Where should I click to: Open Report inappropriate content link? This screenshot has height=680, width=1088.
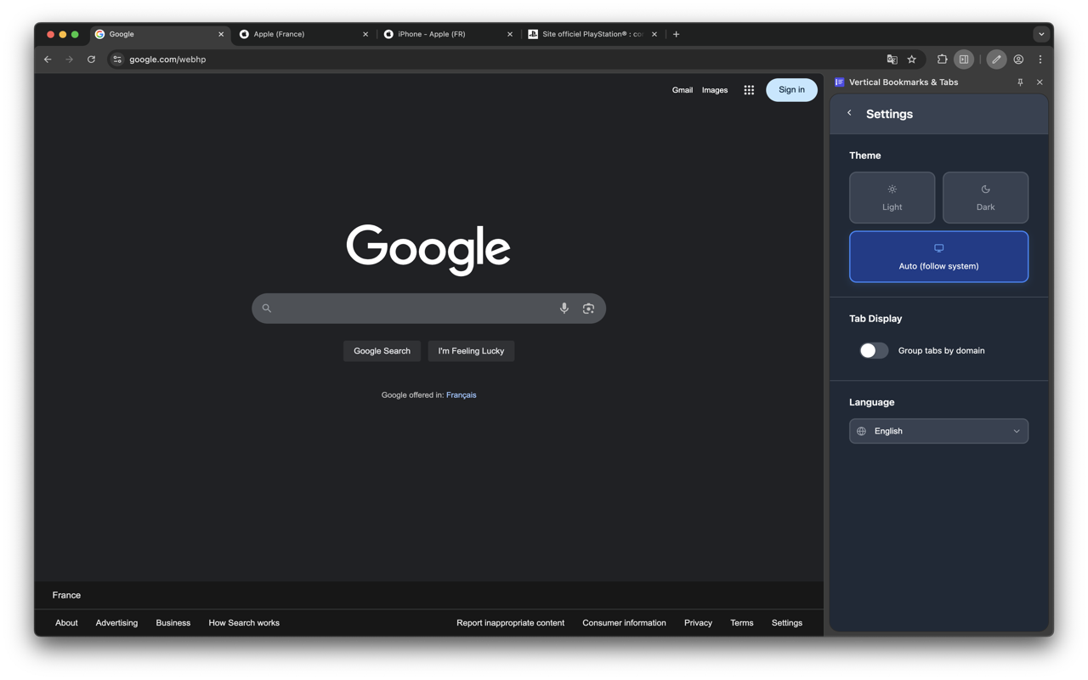pyautogui.click(x=510, y=623)
